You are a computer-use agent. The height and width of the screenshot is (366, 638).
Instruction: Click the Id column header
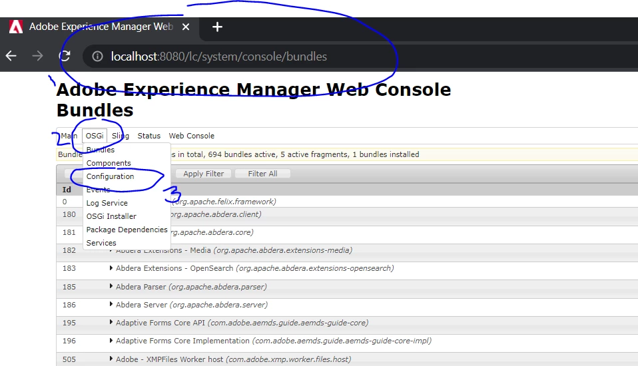tap(67, 190)
